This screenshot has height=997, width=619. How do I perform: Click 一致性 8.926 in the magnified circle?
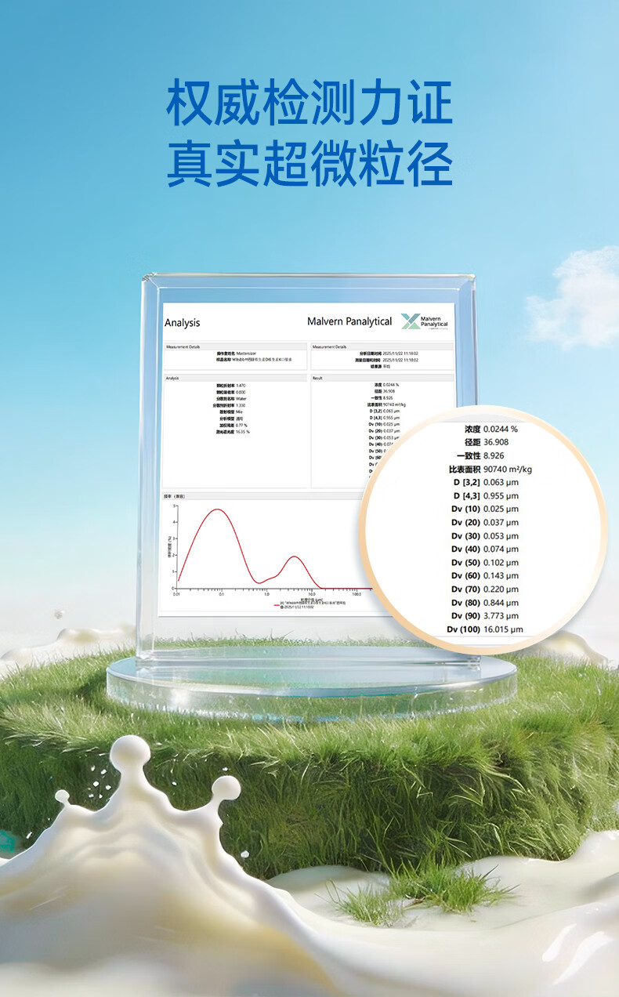[x=480, y=455]
